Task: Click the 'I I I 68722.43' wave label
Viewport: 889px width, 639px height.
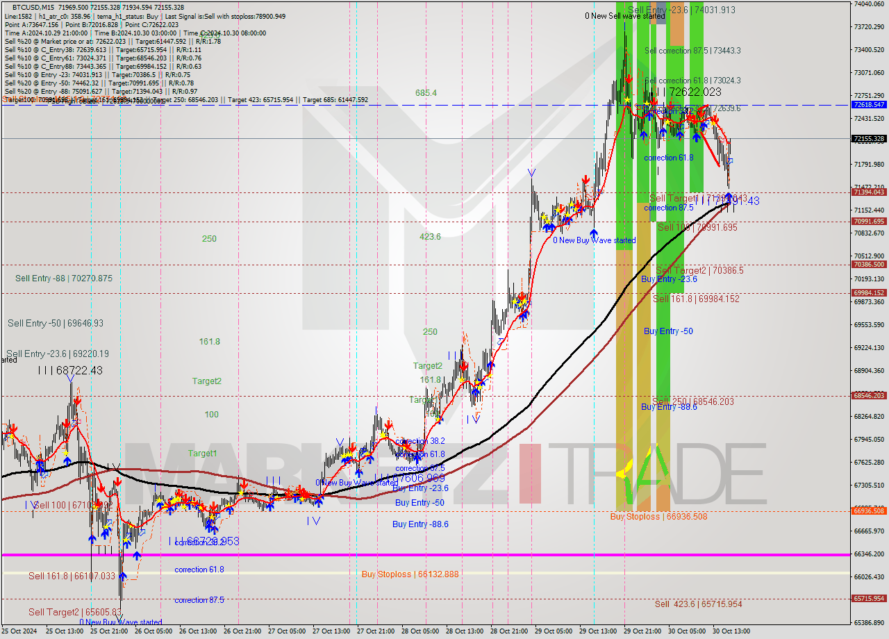Action: pos(69,371)
